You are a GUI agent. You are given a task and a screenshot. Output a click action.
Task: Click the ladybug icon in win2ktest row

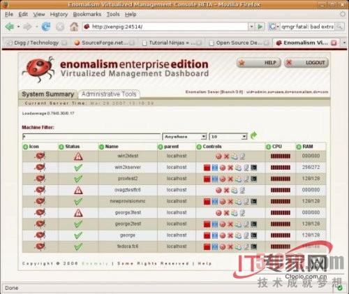click(x=40, y=156)
